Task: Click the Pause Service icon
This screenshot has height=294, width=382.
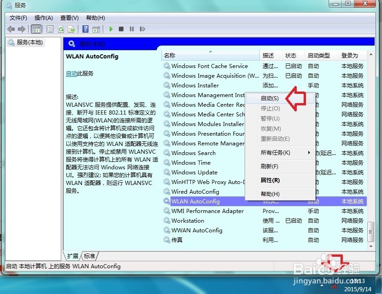Action: (132, 29)
